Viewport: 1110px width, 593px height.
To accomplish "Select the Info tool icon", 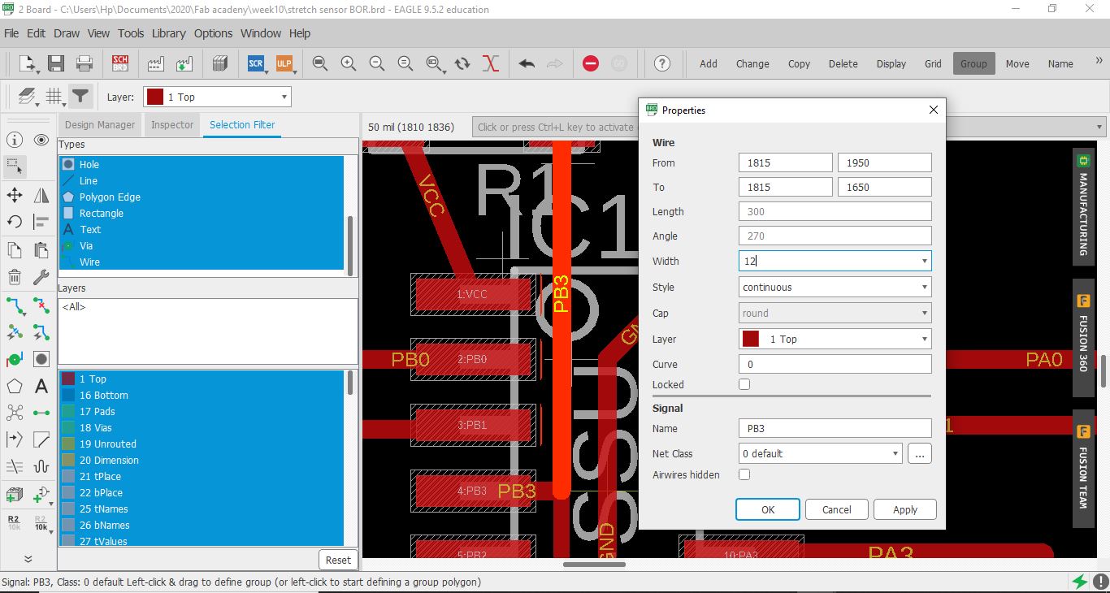I will point(15,140).
